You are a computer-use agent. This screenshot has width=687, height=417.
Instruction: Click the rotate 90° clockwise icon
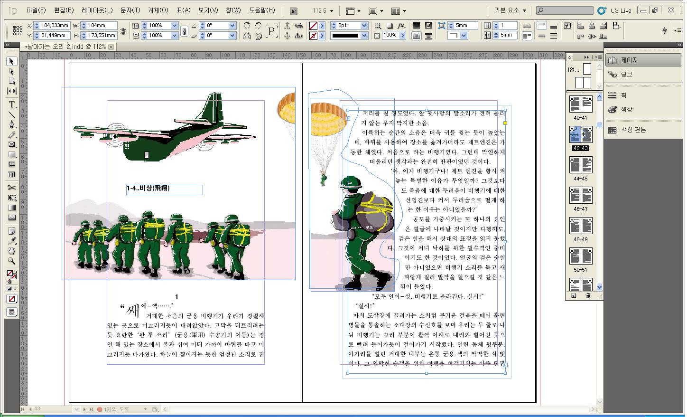[247, 26]
